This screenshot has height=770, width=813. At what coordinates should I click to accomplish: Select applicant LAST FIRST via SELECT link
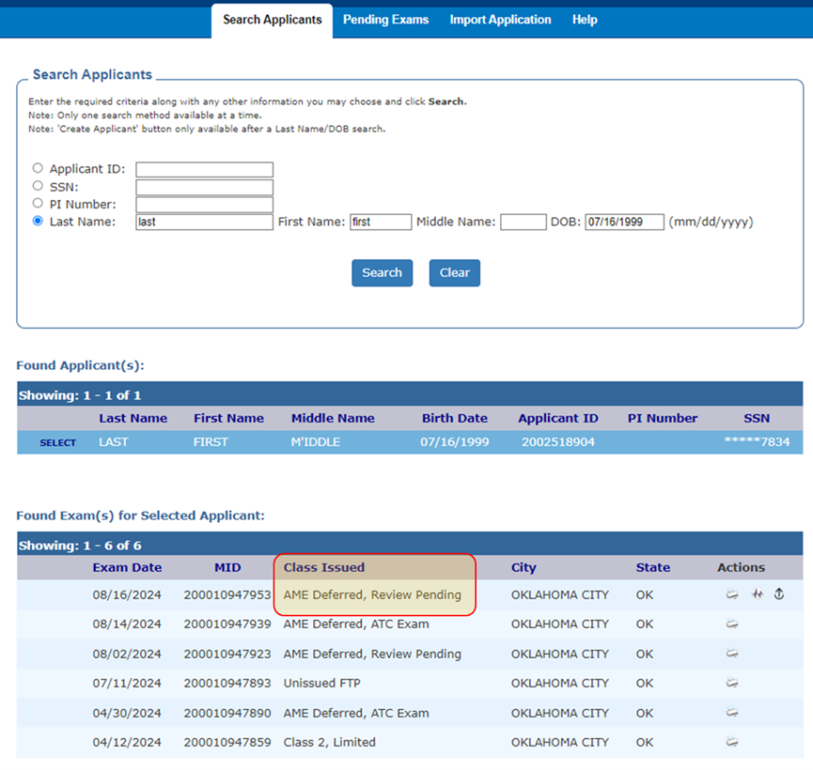point(58,442)
